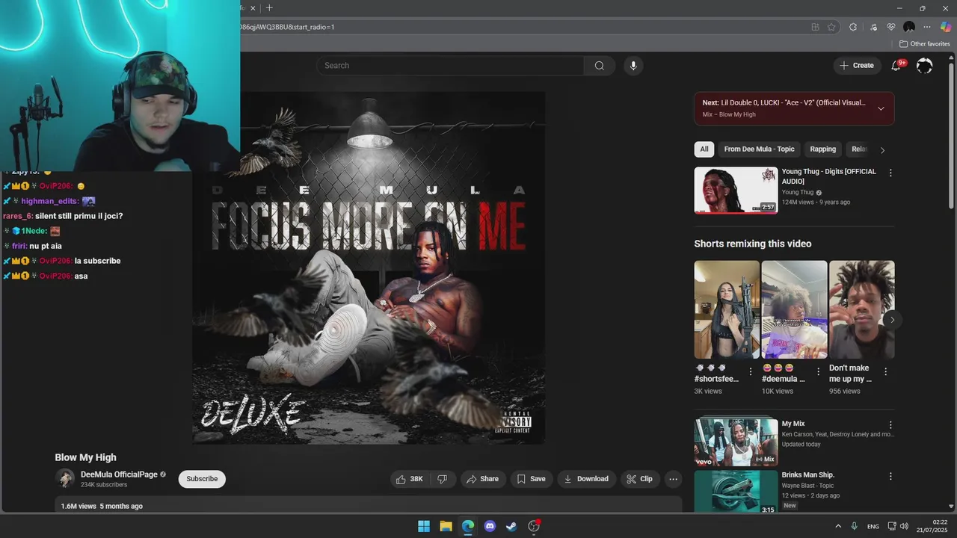Image resolution: width=957 pixels, height=538 pixels.
Task: Open options menu for My Mix
Action: [x=890, y=424]
